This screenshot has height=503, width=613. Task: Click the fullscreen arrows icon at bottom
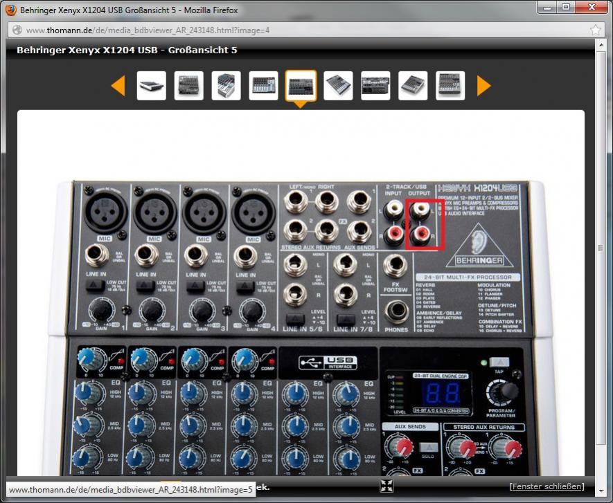coord(387,486)
